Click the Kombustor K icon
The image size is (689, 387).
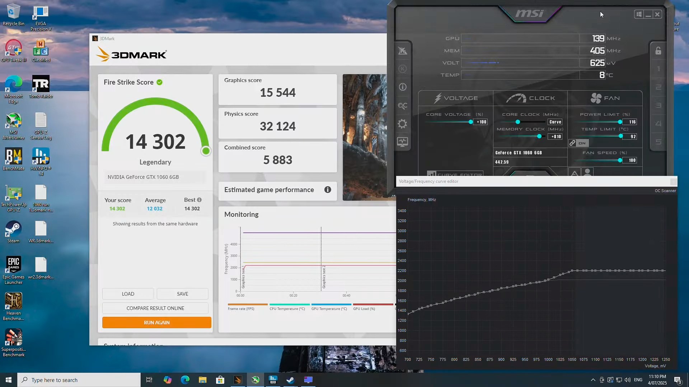pyautogui.click(x=402, y=69)
